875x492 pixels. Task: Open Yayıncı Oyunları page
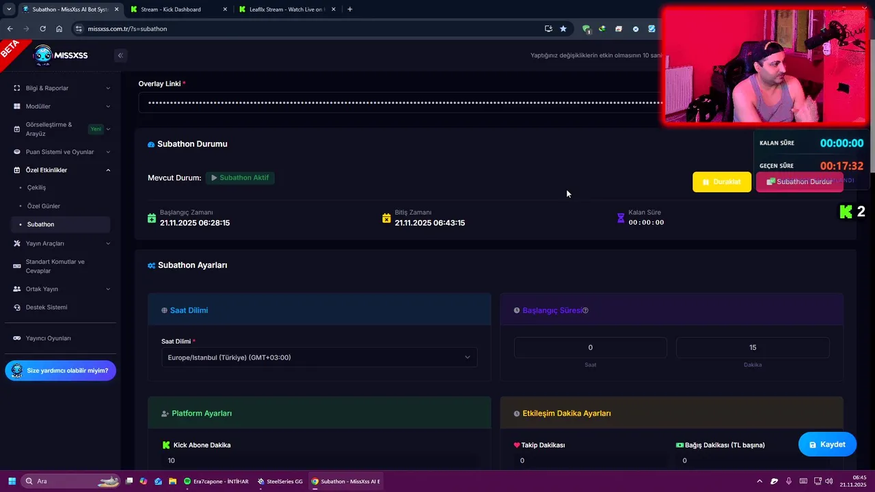pos(48,338)
